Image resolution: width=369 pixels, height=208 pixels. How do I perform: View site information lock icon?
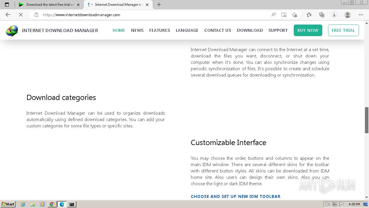click(x=36, y=15)
